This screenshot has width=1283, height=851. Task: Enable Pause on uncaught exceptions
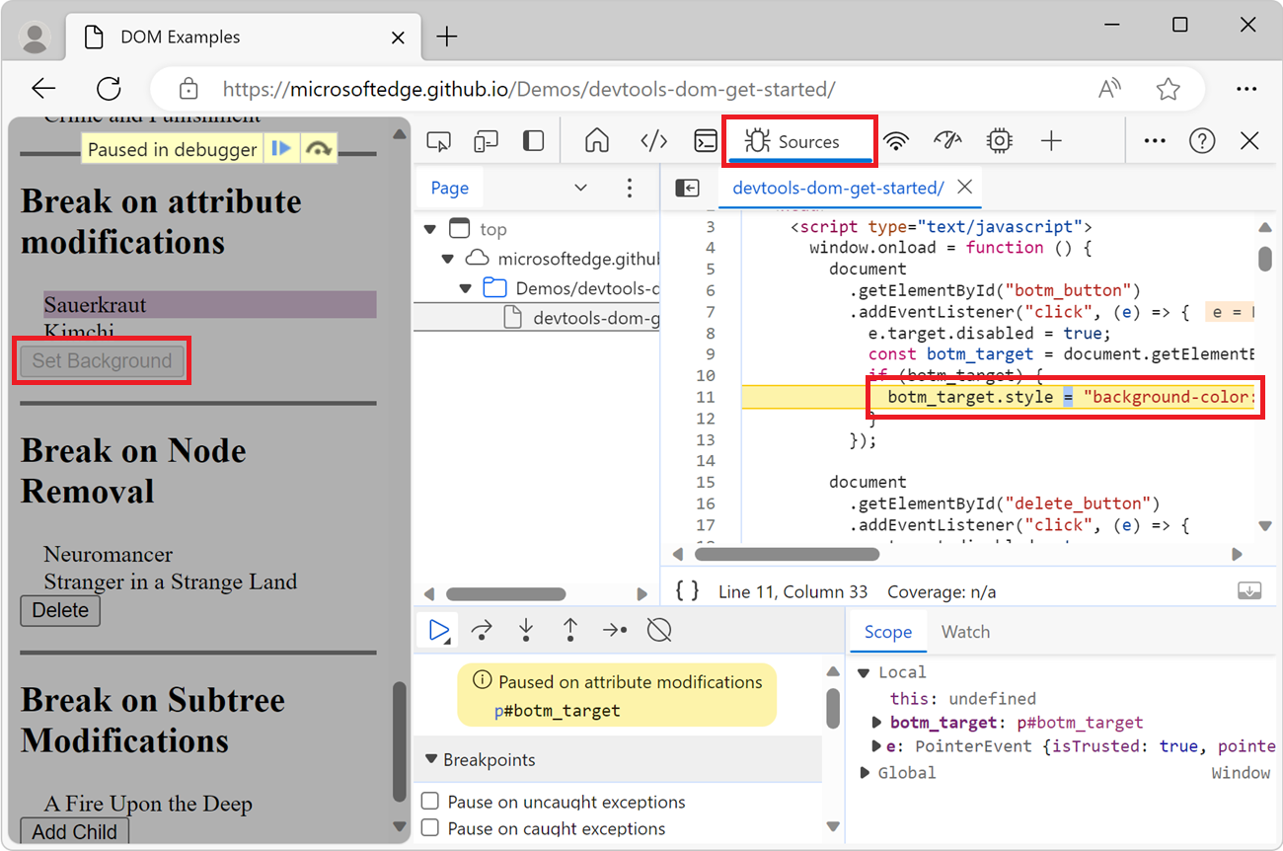(x=429, y=803)
